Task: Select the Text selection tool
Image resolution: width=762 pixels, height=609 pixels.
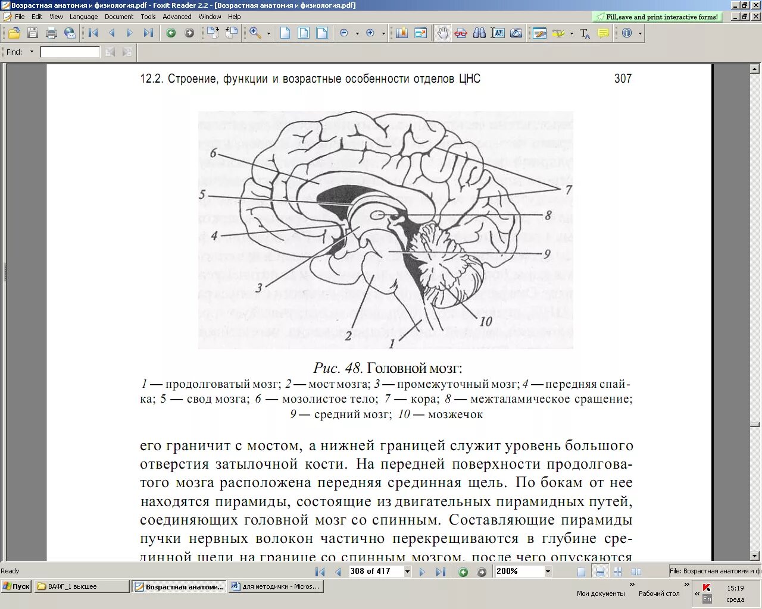Action: pos(498,33)
